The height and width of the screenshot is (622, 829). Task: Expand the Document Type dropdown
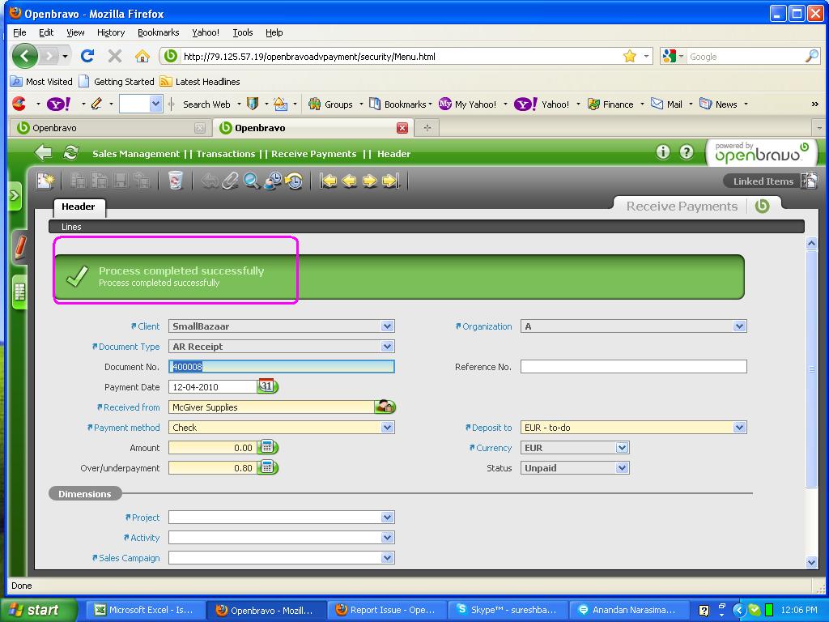click(387, 347)
